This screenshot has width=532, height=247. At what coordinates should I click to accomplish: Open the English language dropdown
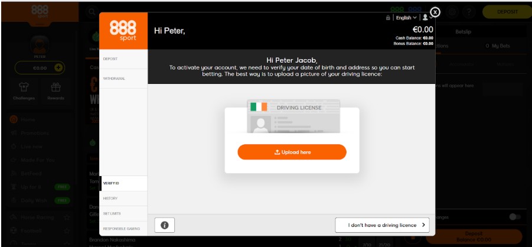coord(406,18)
